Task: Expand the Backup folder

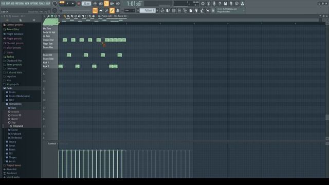Action: [x=9, y=57]
